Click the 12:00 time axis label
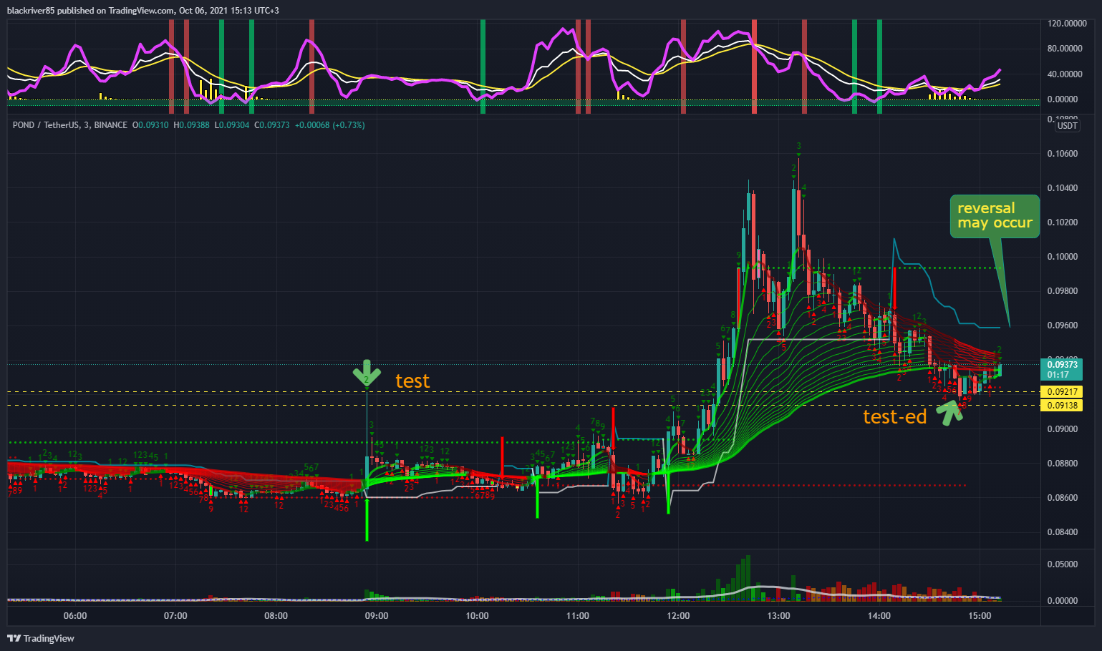Screen dimensions: 1102x651 click(678, 616)
